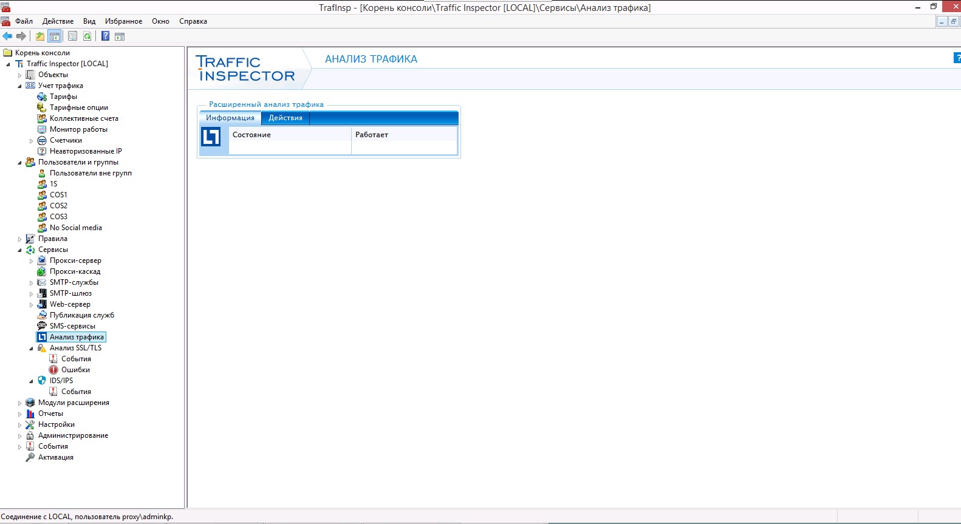This screenshot has width=961, height=524.
Task: Click the status bar connection text
Action: (x=87, y=517)
